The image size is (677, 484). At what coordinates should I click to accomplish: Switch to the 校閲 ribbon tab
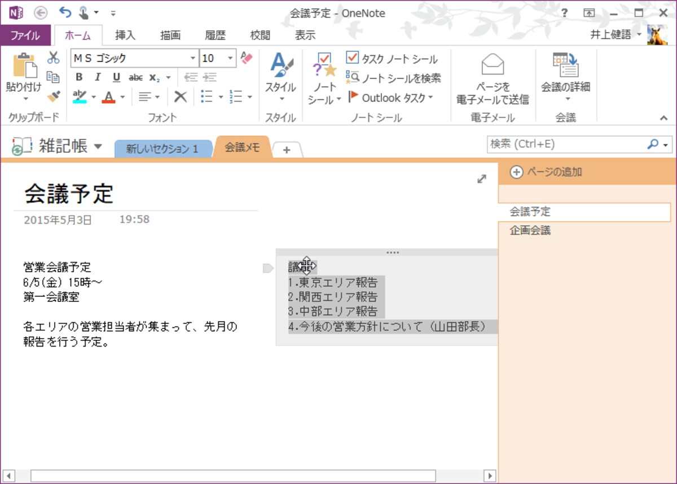(260, 35)
